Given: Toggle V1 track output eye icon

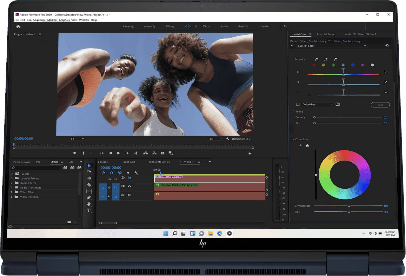Looking at the screenshot, I should pos(129,186).
